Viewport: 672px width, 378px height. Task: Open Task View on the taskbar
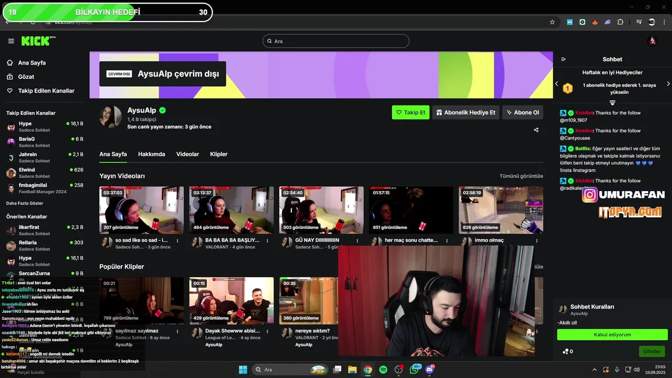337,370
